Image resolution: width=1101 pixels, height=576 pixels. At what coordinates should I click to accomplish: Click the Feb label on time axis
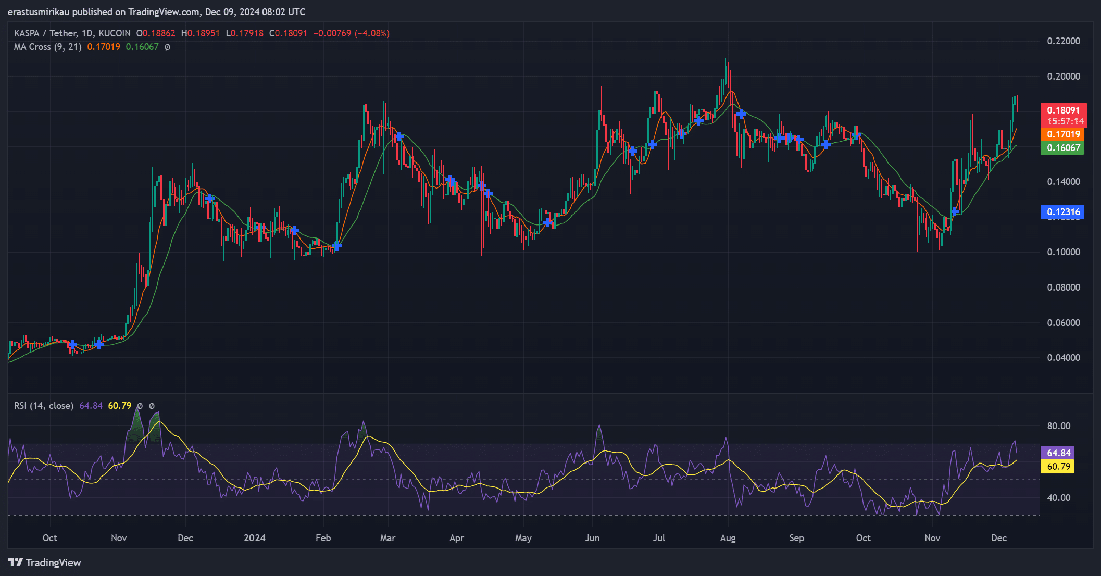coord(323,538)
